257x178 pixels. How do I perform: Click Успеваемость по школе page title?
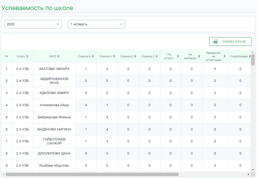[x=37, y=8]
